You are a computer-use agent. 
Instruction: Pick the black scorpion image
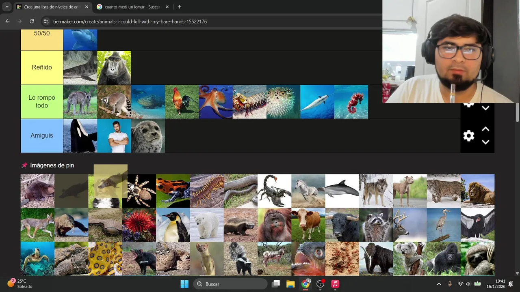(274, 191)
